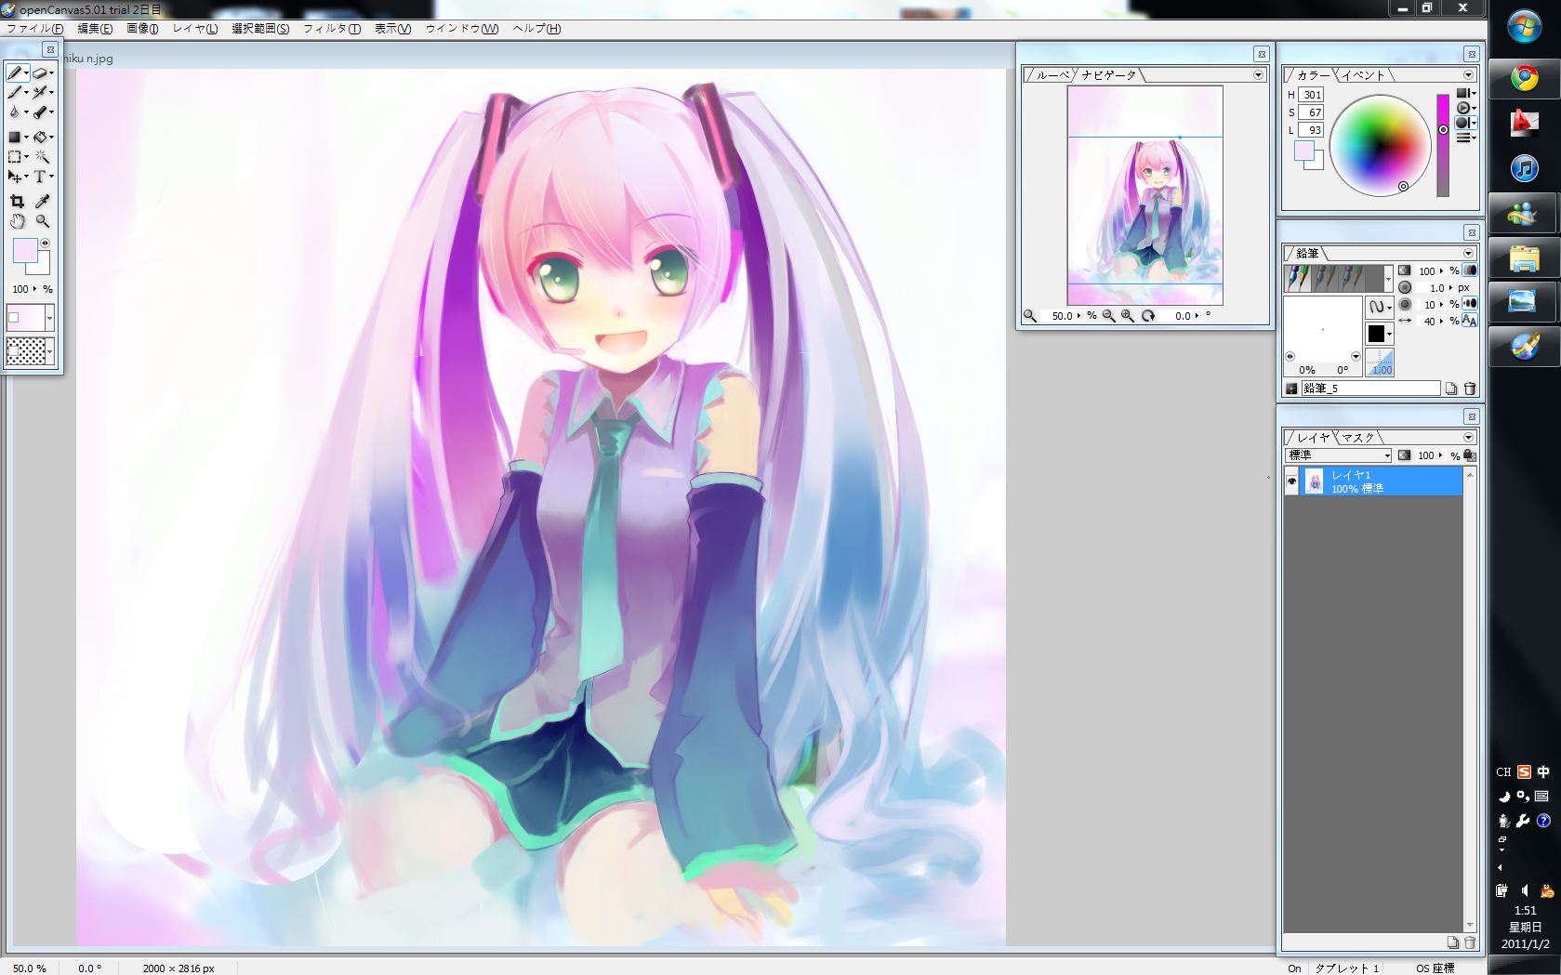Open the black brush texture dropdown

[1379, 334]
